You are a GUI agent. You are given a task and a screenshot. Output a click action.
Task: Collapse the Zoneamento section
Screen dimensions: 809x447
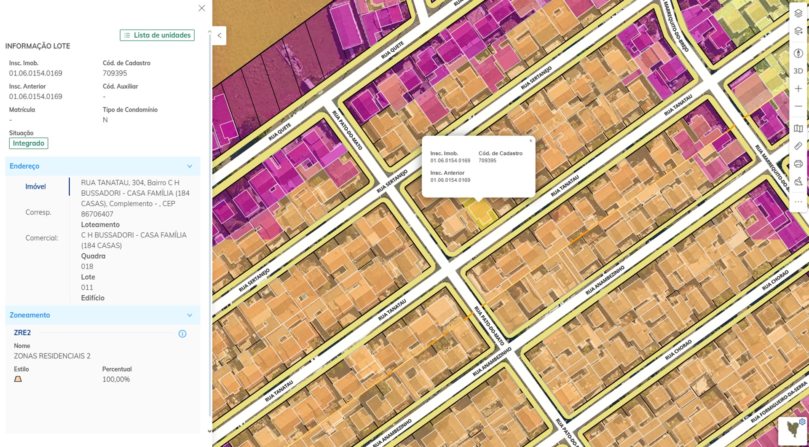[x=190, y=315]
